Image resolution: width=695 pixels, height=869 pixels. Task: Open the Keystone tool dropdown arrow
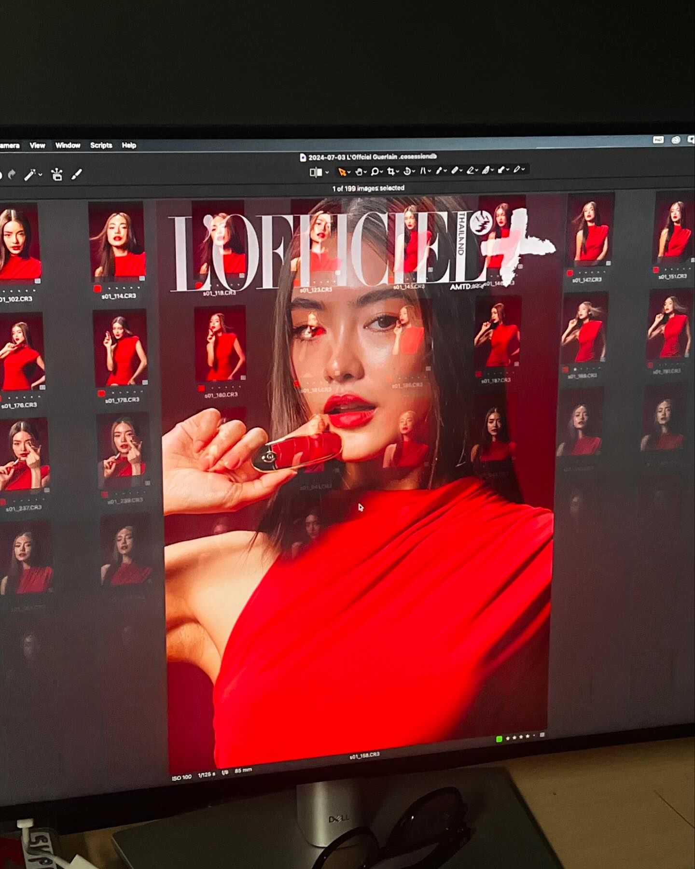[430, 170]
